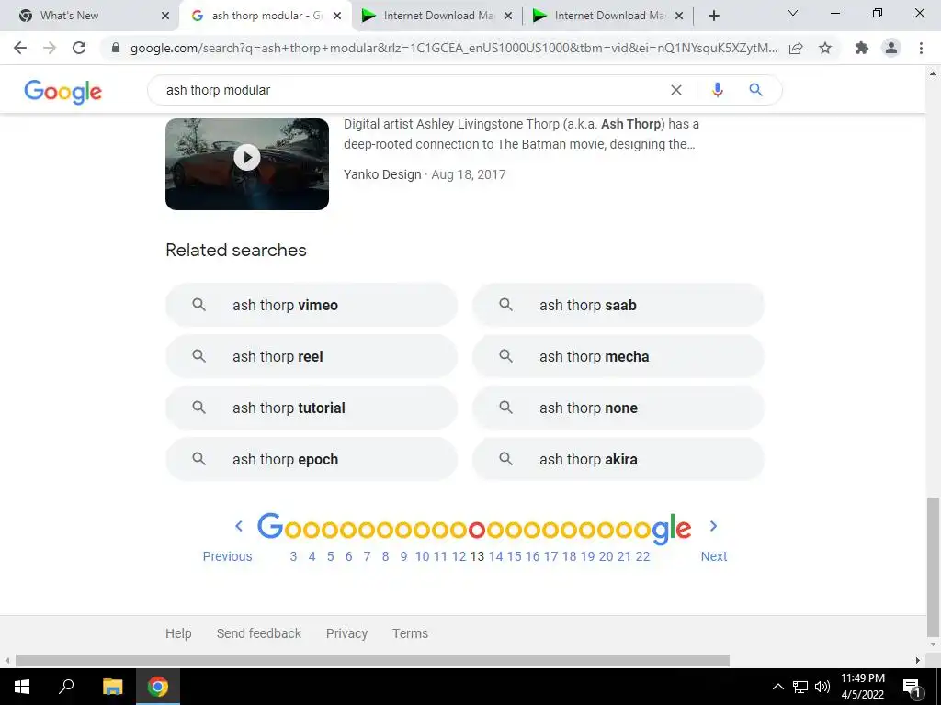Screen dimensions: 941x705
Task: Click the browser forward arrow
Action: (x=50, y=48)
